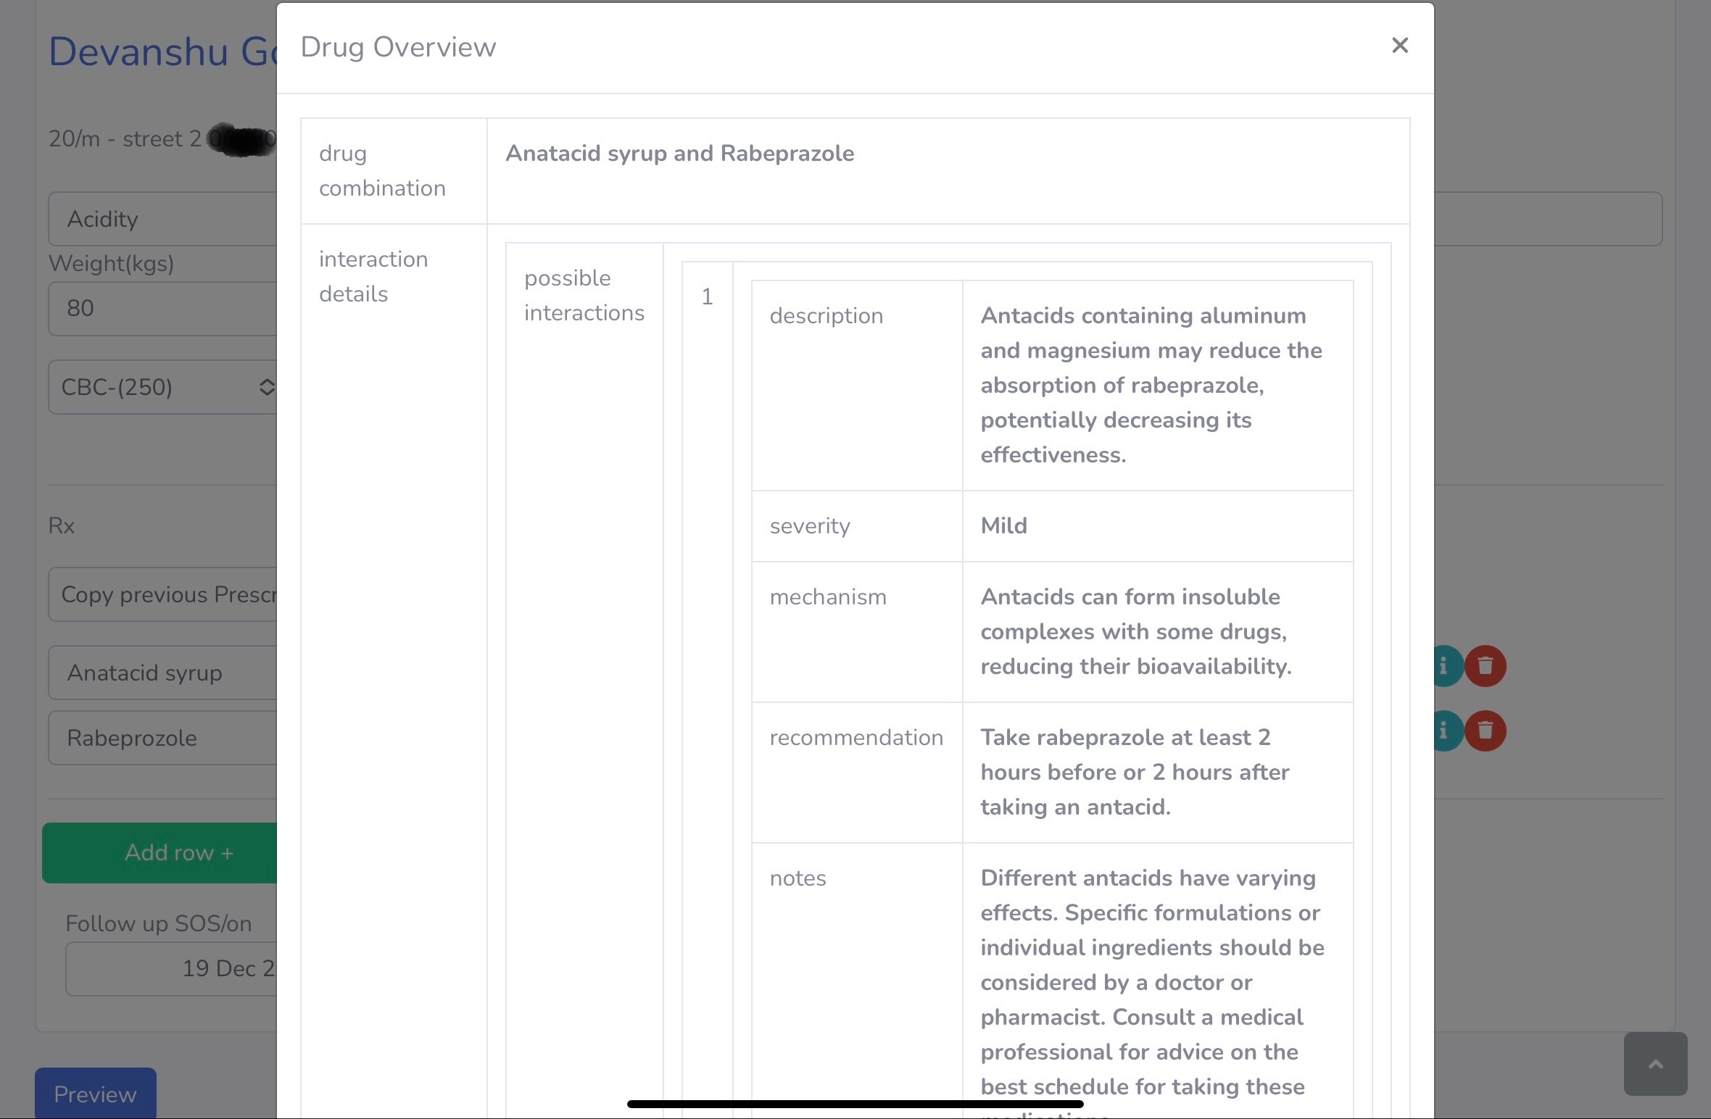Click the Preview button

point(96,1093)
